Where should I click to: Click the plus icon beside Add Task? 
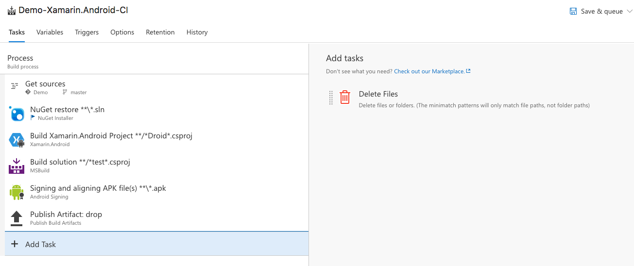[x=15, y=244]
